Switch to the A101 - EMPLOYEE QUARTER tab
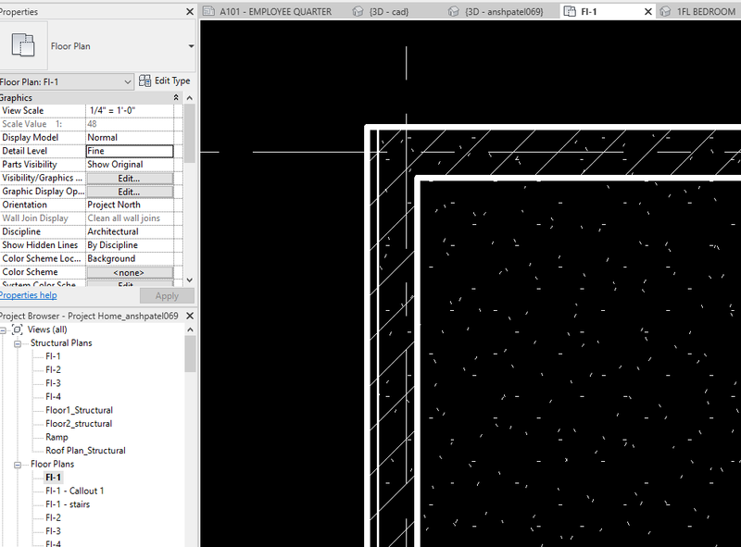This screenshot has width=741, height=547. [x=275, y=12]
